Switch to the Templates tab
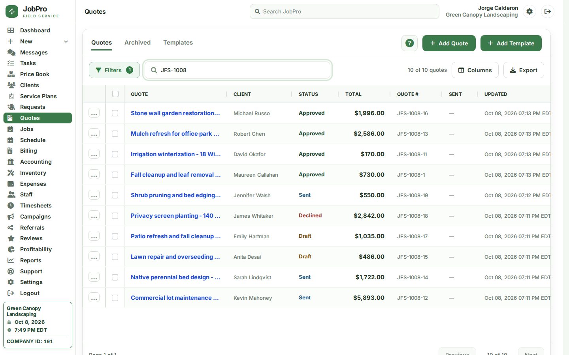The width and height of the screenshot is (569, 355). (178, 43)
